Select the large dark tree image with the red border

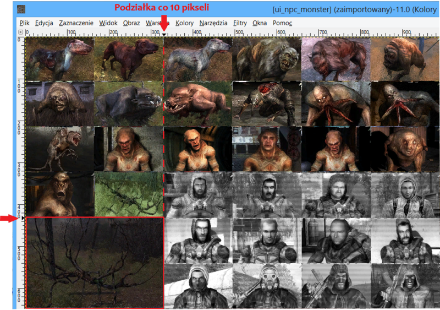[x=95, y=263]
